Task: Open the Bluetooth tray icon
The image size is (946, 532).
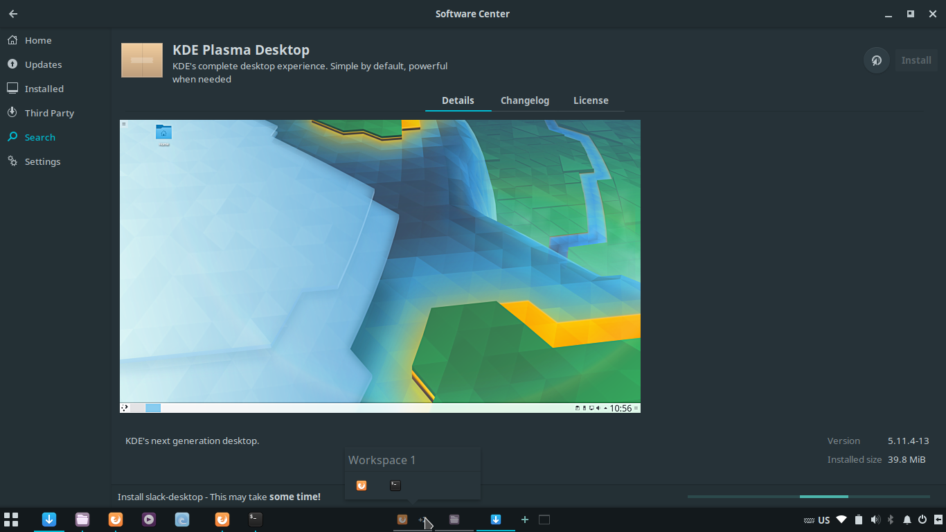Action: click(x=891, y=520)
